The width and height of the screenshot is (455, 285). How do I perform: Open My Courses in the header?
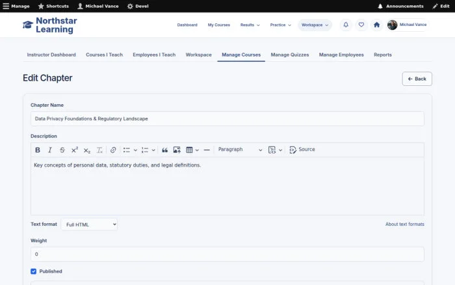pyautogui.click(x=219, y=25)
